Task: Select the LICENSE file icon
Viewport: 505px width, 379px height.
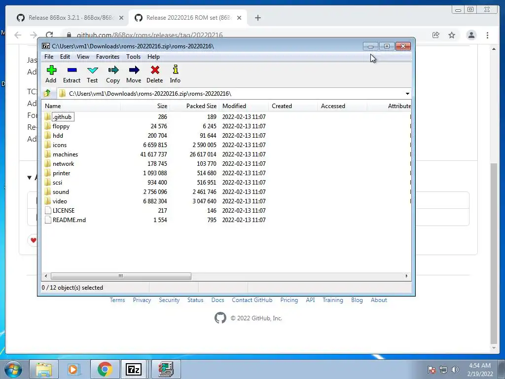Action: [x=48, y=210]
